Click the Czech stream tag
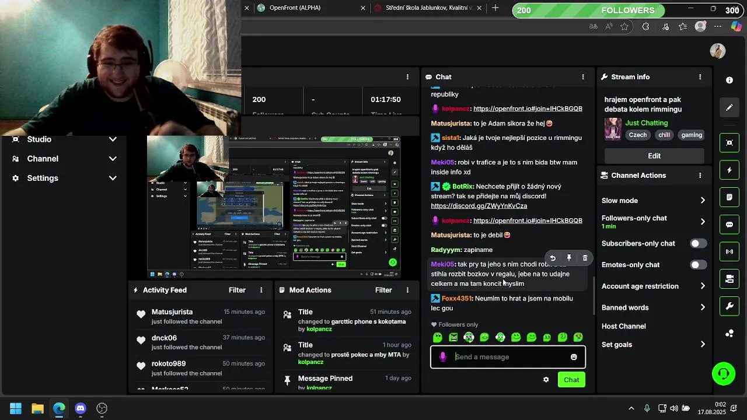Viewport: 747px width, 420px height. 638,135
